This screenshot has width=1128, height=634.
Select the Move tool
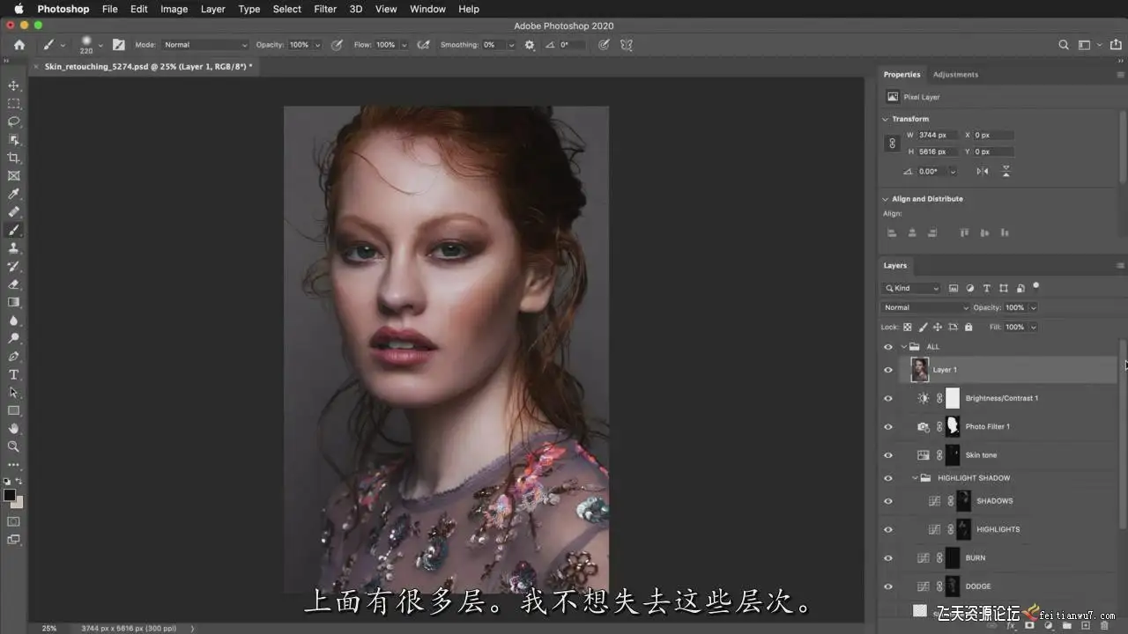point(13,85)
